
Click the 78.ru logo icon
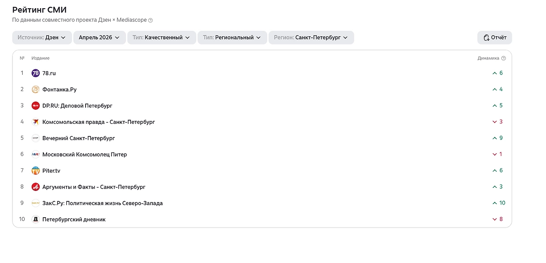pyautogui.click(x=35, y=73)
